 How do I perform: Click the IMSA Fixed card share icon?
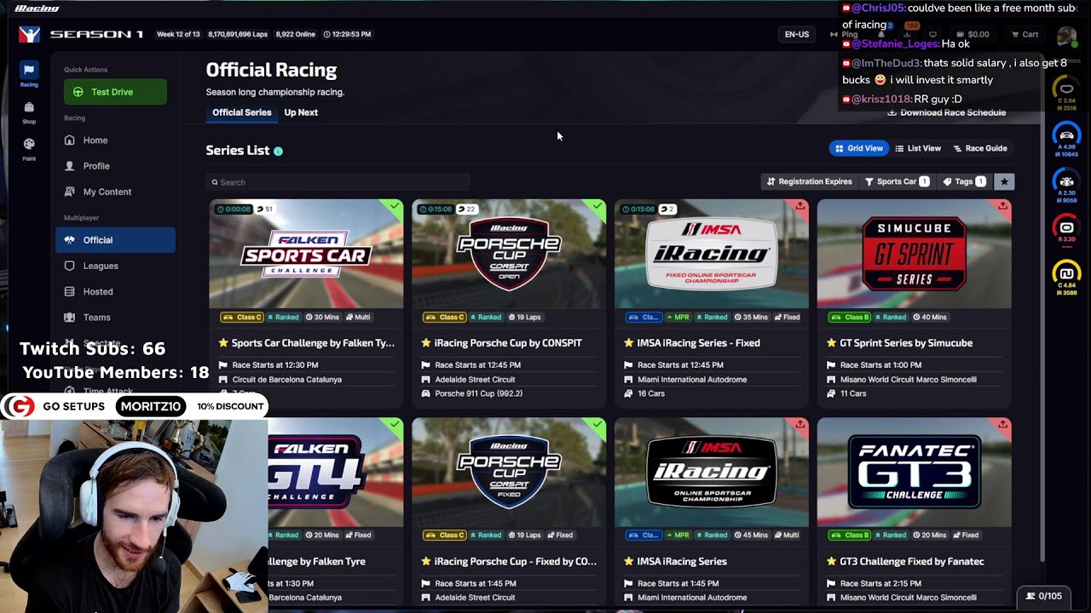[800, 206]
